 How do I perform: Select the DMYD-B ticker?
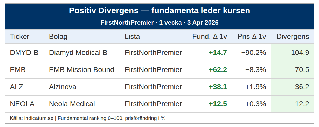(24, 53)
